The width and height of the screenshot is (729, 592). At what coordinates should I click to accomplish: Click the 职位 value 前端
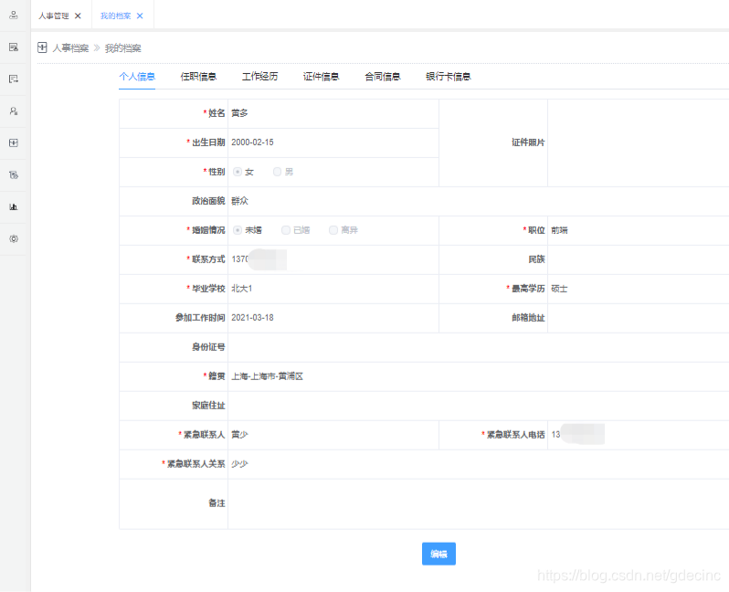click(559, 230)
